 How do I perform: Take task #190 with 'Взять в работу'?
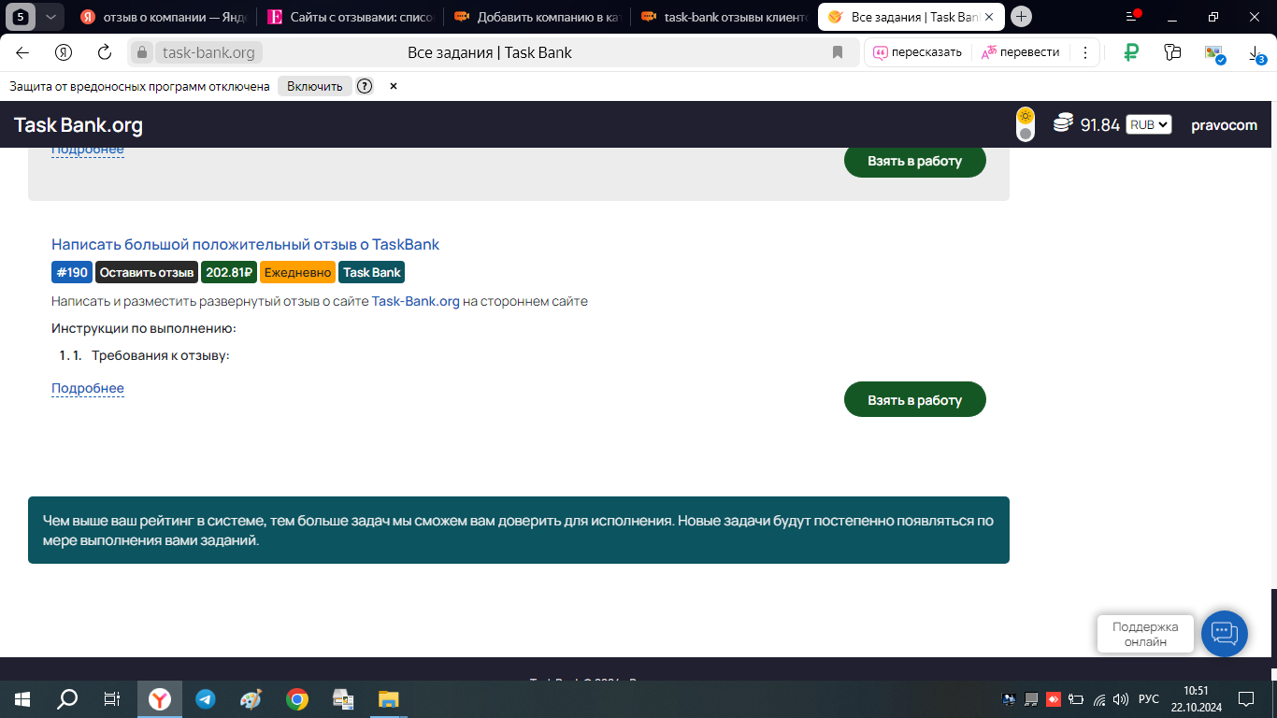tap(914, 399)
